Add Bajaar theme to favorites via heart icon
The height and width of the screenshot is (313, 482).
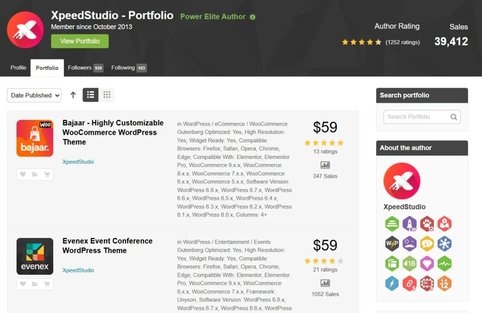coord(23,174)
